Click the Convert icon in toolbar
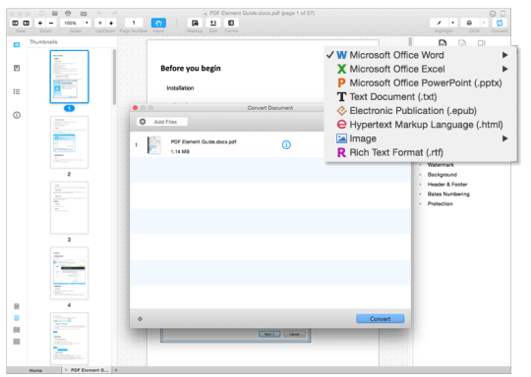 pyautogui.click(x=500, y=23)
